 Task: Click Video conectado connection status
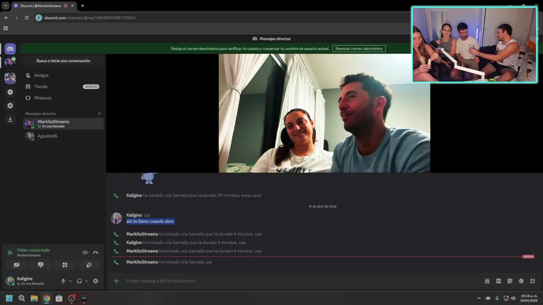pyautogui.click(x=33, y=250)
